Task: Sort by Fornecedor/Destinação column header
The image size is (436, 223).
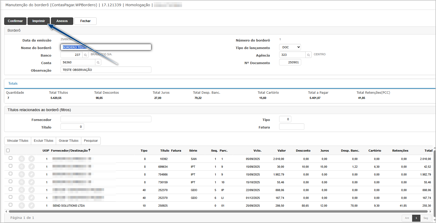Action: [x=69, y=151]
